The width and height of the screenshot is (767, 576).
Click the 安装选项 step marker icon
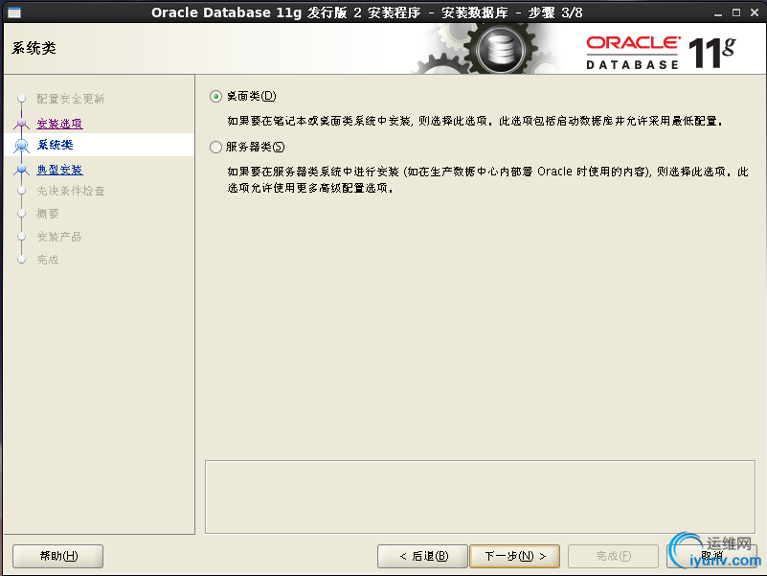point(21,124)
